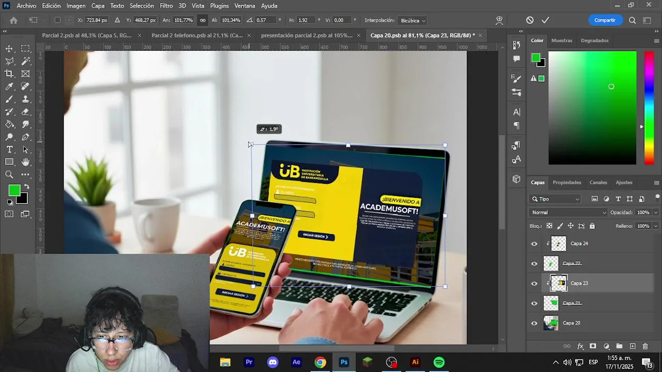This screenshot has height=372, width=662.
Task: Switch to the Propiedades tab
Action: tap(567, 182)
